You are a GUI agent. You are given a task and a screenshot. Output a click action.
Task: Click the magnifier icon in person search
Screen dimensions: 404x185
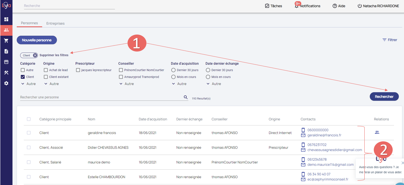(x=186, y=97)
